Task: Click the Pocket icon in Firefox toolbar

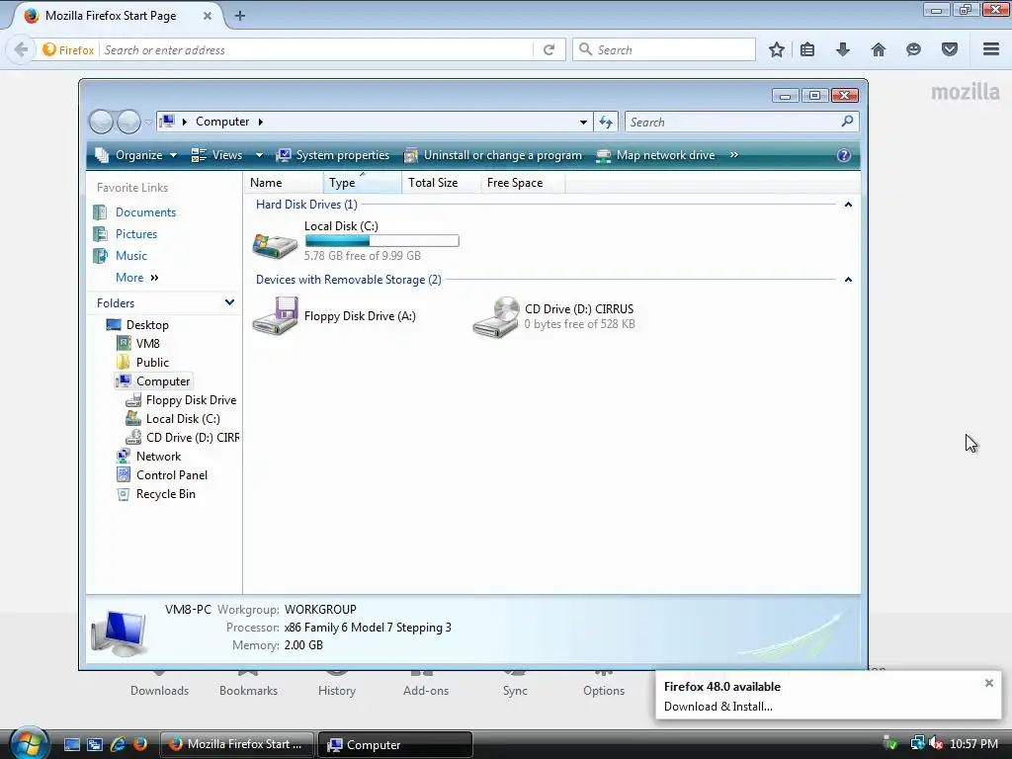Action: tap(950, 49)
